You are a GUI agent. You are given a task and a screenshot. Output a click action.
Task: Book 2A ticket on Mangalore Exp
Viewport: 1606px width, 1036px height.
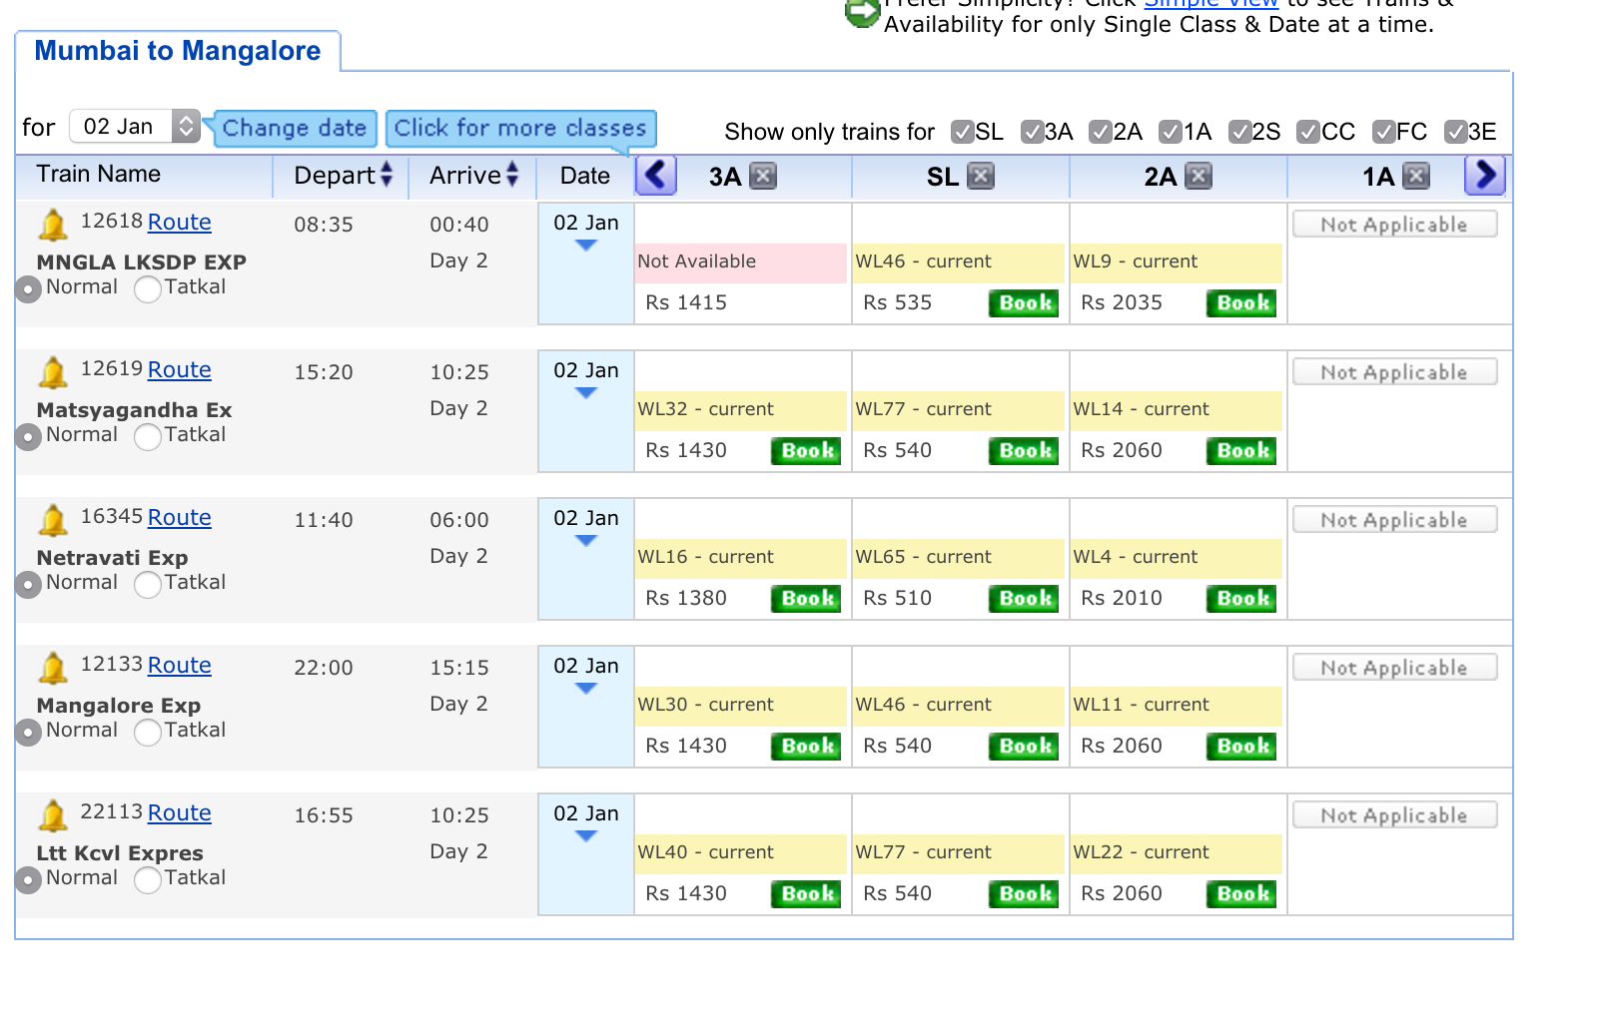point(1241,747)
